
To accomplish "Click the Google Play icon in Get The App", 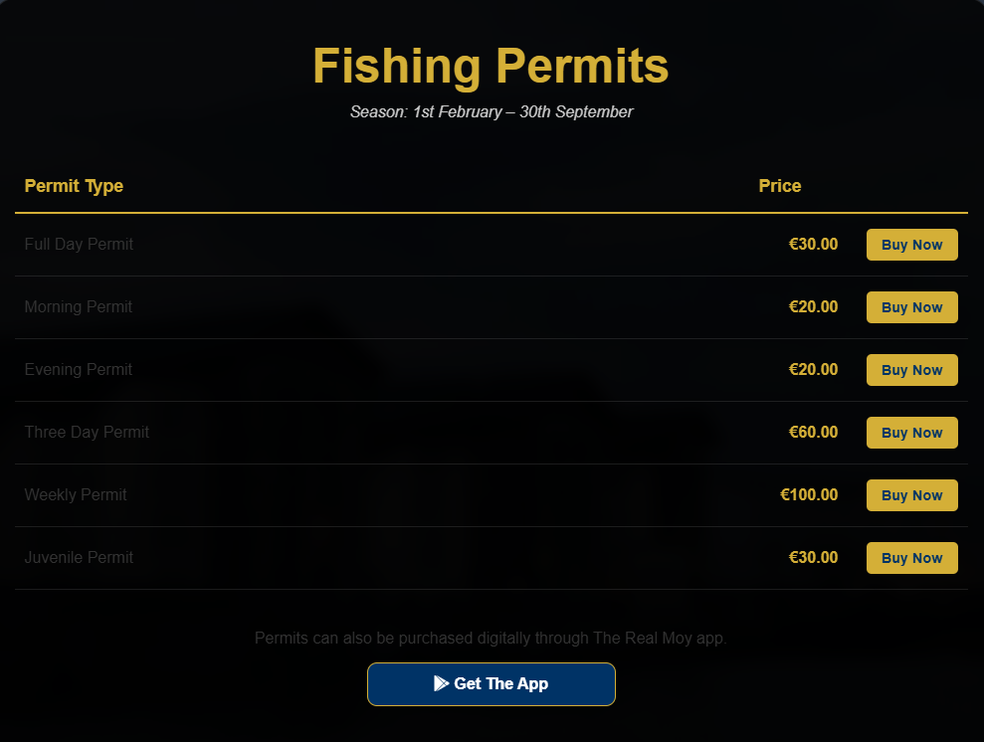I will tap(441, 683).
